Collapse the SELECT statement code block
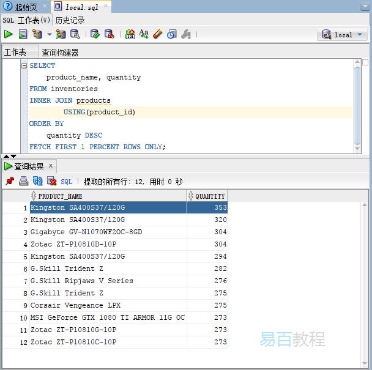372x370 pixels. 24,65
